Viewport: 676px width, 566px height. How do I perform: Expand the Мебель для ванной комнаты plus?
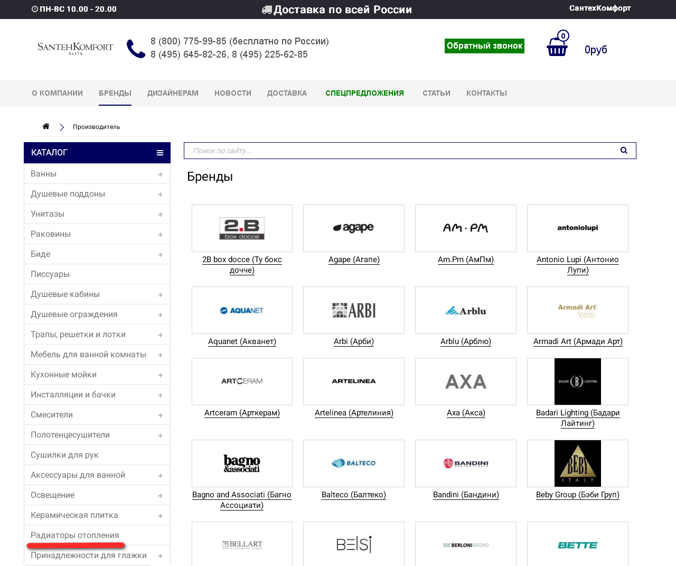tap(161, 355)
